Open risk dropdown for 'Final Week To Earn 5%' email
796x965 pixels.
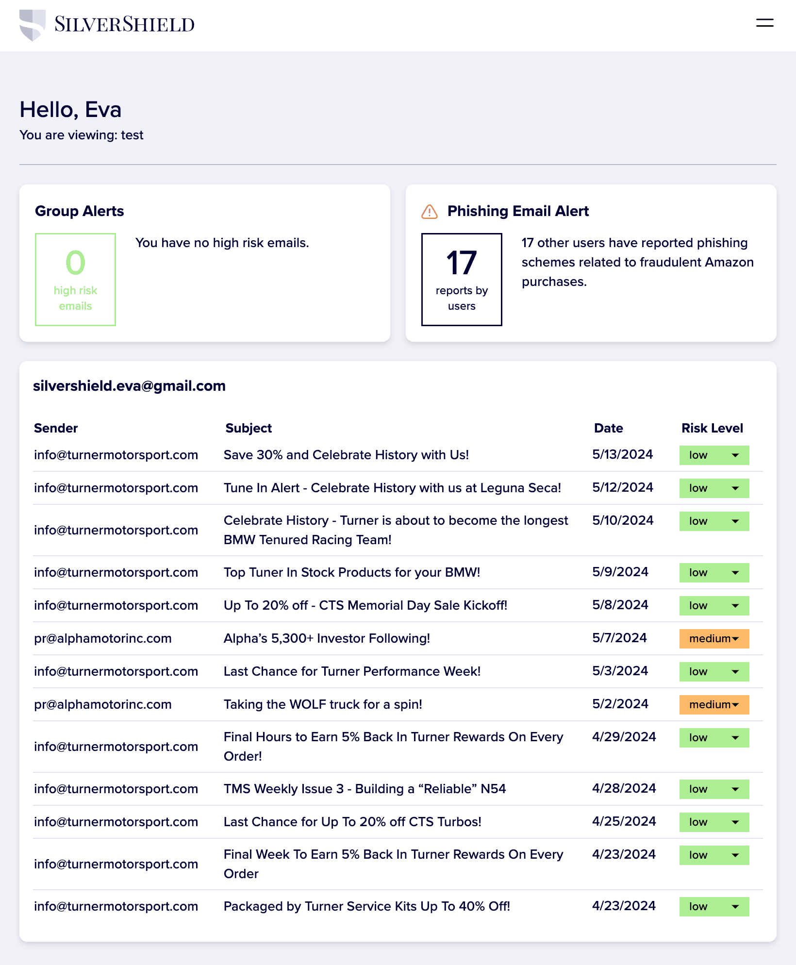pyautogui.click(x=714, y=855)
